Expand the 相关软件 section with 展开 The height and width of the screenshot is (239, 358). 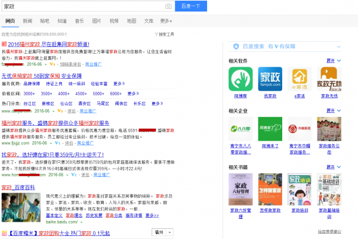click(x=334, y=61)
